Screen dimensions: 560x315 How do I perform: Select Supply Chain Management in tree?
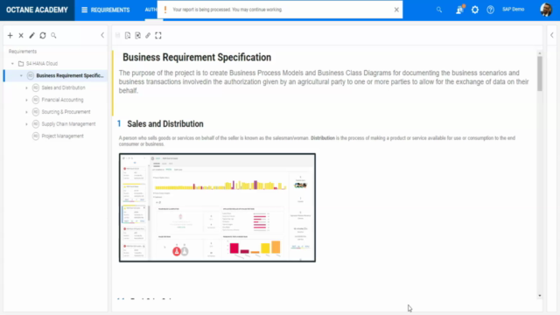coord(68,124)
